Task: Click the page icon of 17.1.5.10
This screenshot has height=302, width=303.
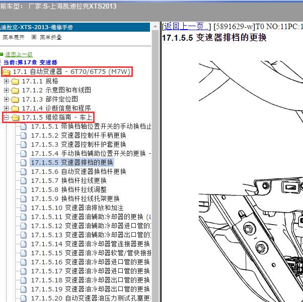Action: coord(24,208)
